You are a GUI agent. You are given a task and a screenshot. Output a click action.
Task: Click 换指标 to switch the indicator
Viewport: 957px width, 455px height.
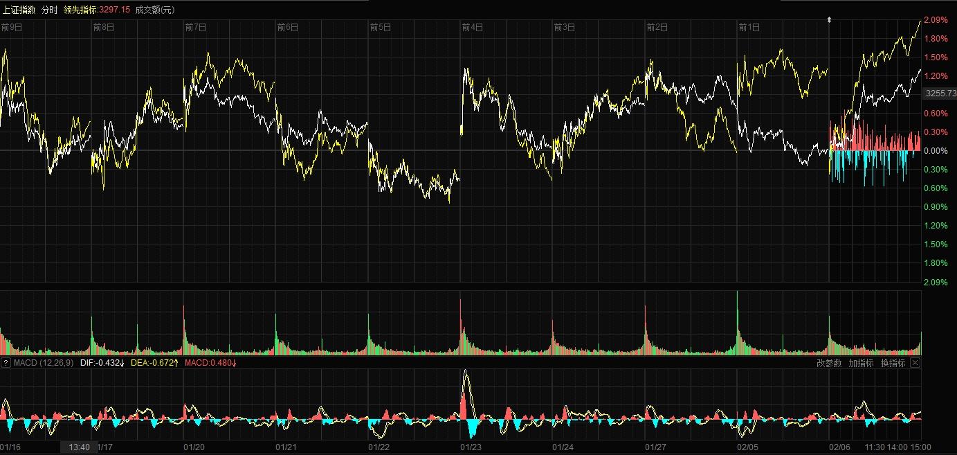coord(893,363)
